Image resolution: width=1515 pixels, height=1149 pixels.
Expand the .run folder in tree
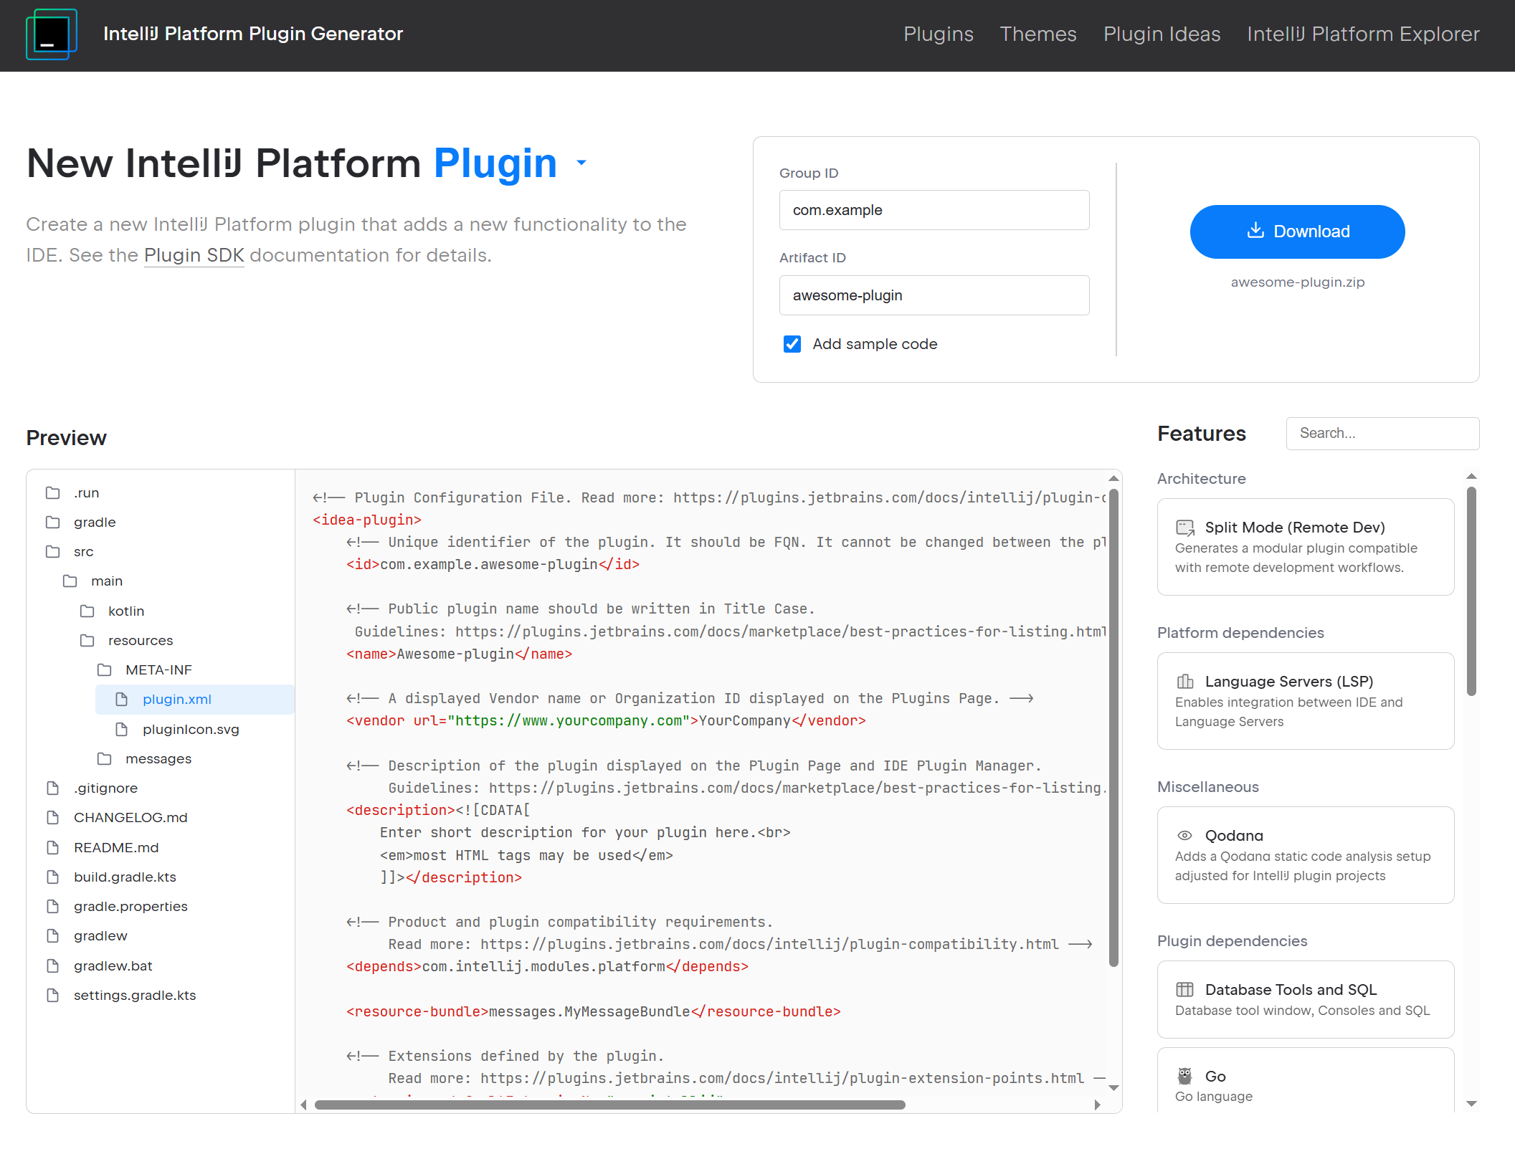(x=86, y=493)
